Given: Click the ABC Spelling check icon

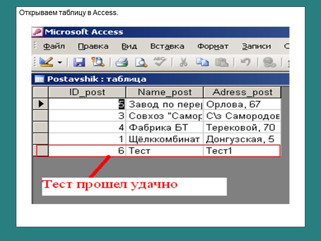Looking at the screenshot, I should 160,62.
